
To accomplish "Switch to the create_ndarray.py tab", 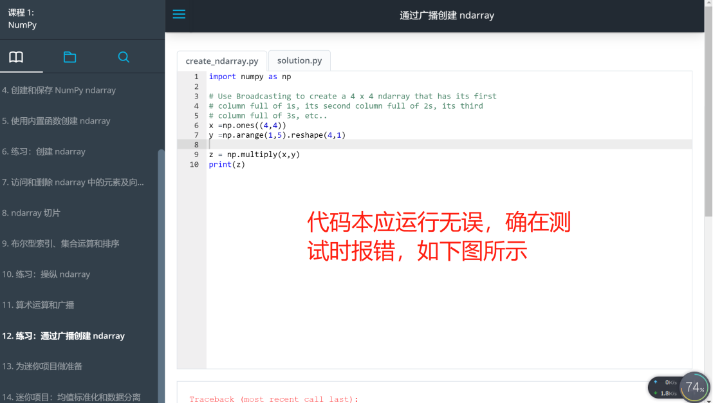I will tap(221, 61).
